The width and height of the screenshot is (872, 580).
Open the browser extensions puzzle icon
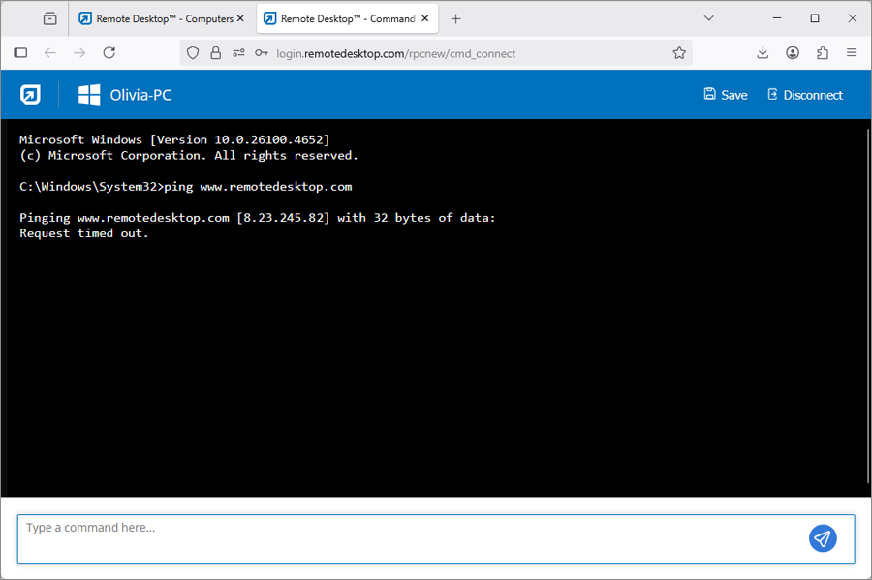(823, 53)
